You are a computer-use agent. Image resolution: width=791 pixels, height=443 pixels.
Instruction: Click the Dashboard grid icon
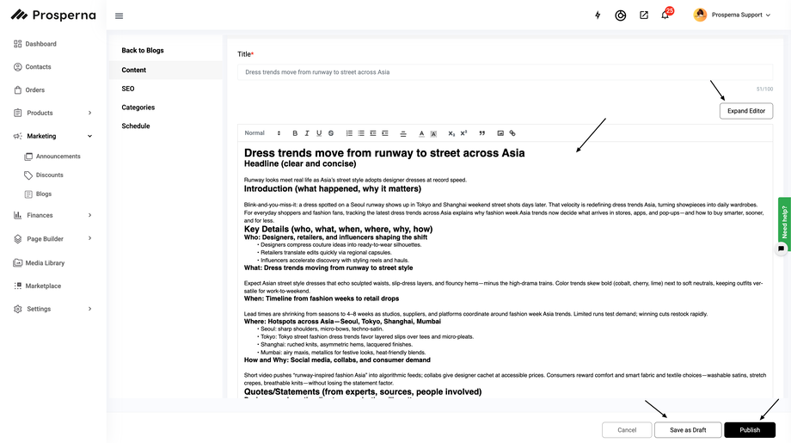click(x=18, y=44)
